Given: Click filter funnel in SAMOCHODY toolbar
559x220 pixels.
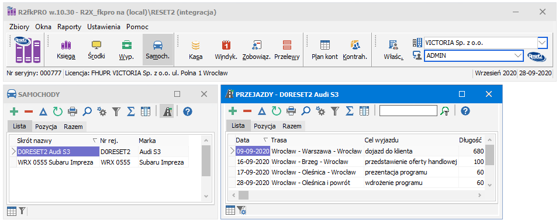Looking at the screenshot, I should pyautogui.click(x=116, y=112).
